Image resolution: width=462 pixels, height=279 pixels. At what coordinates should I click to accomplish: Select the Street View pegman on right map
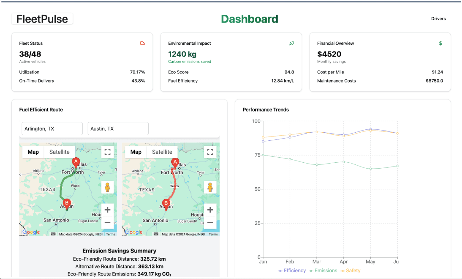coord(210,187)
